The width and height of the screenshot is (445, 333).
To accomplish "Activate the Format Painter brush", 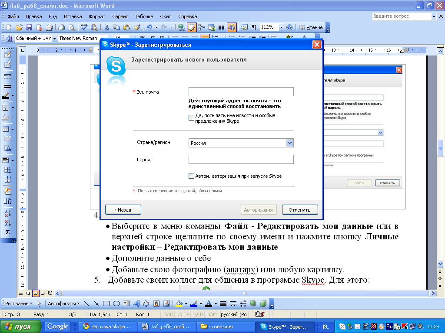I will 137,27.
